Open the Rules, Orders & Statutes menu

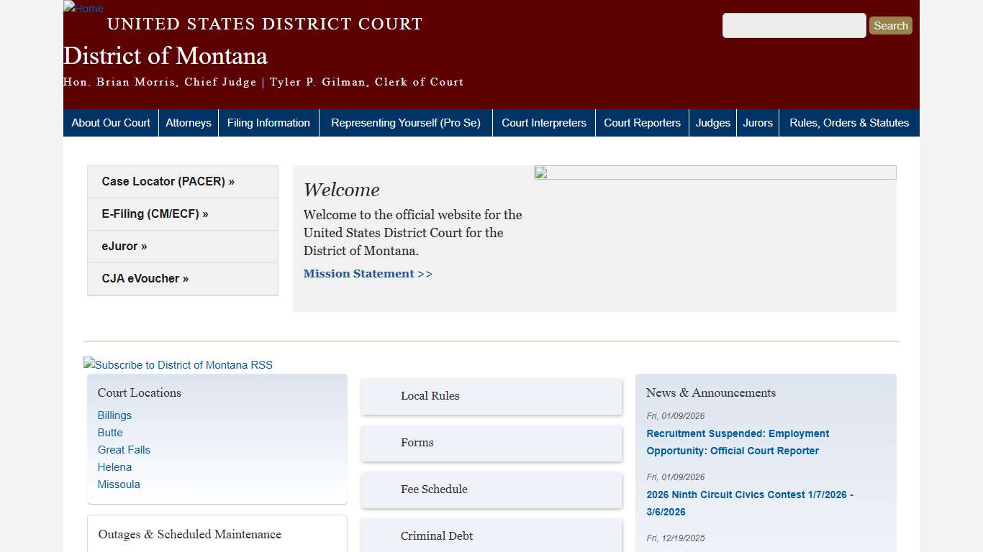[848, 122]
